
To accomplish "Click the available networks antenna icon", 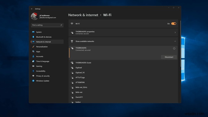I will coord(72,41).
